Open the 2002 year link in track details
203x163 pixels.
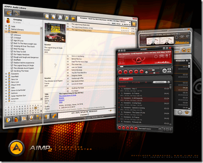[60, 103]
